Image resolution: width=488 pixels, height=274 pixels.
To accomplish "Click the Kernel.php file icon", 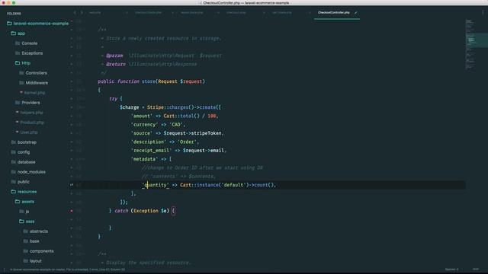I will [21, 92].
